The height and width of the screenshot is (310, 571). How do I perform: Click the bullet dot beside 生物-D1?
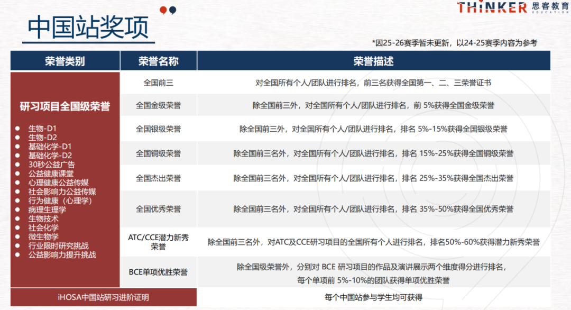coord(17,129)
